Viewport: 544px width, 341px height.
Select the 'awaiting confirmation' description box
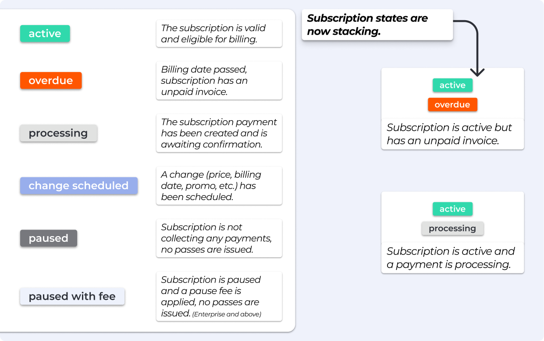pyautogui.click(x=219, y=133)
